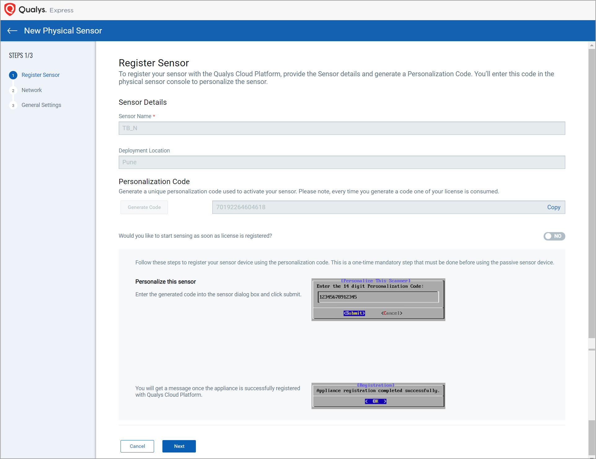596x459 pixels.
Task: Open Register Sensor step
Action: pos(41,75)
